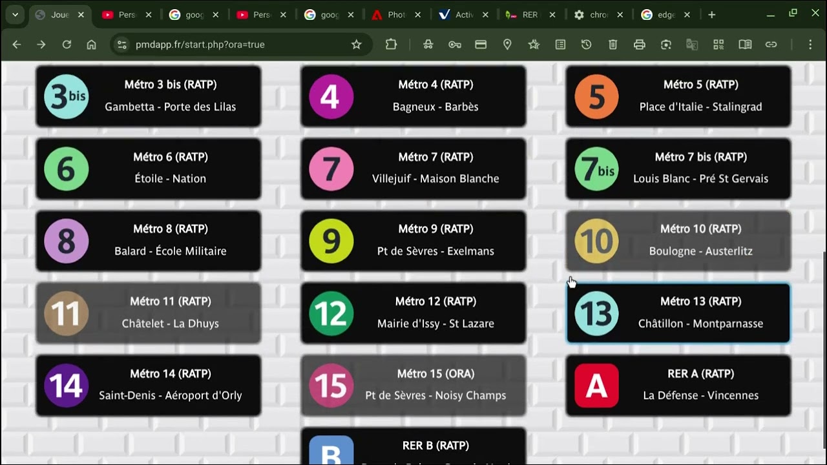This screenshot has height=465, width=827.
Task: Click the trash clear-data icon
Action: pos(612,45)
